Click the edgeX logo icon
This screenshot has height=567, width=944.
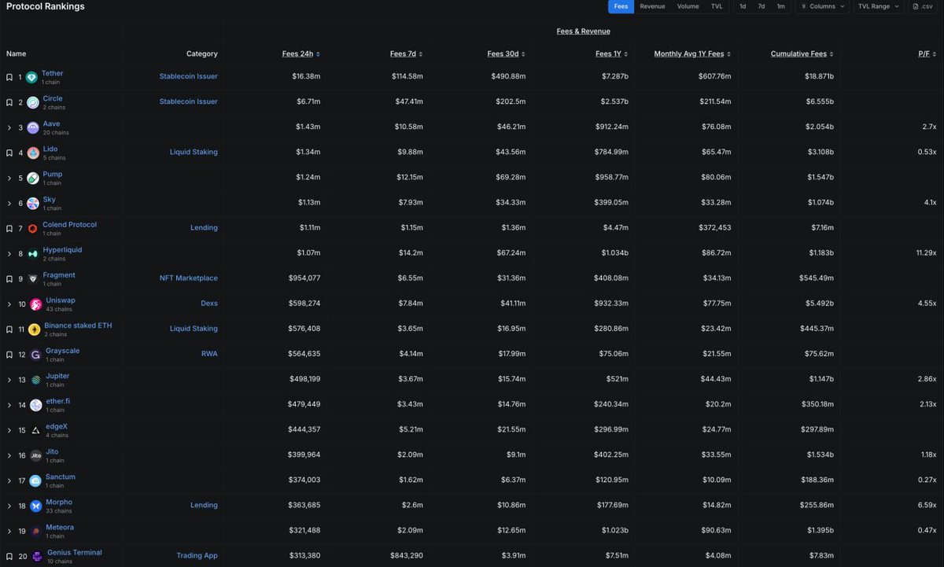(36, 430)
